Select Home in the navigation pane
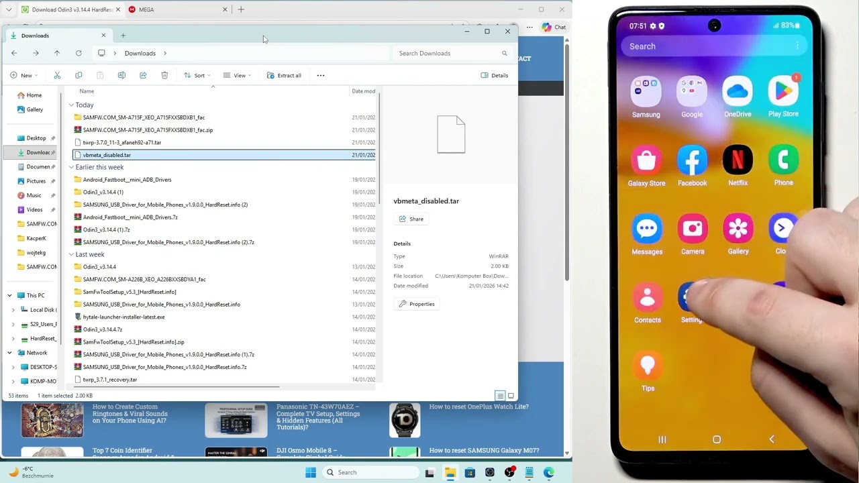This screenshot has height=483, width=859. (30, 95)
